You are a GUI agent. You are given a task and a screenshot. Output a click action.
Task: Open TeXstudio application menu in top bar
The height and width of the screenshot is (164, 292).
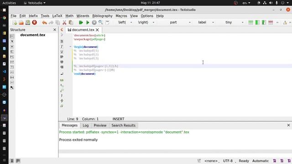coord(35,3)
